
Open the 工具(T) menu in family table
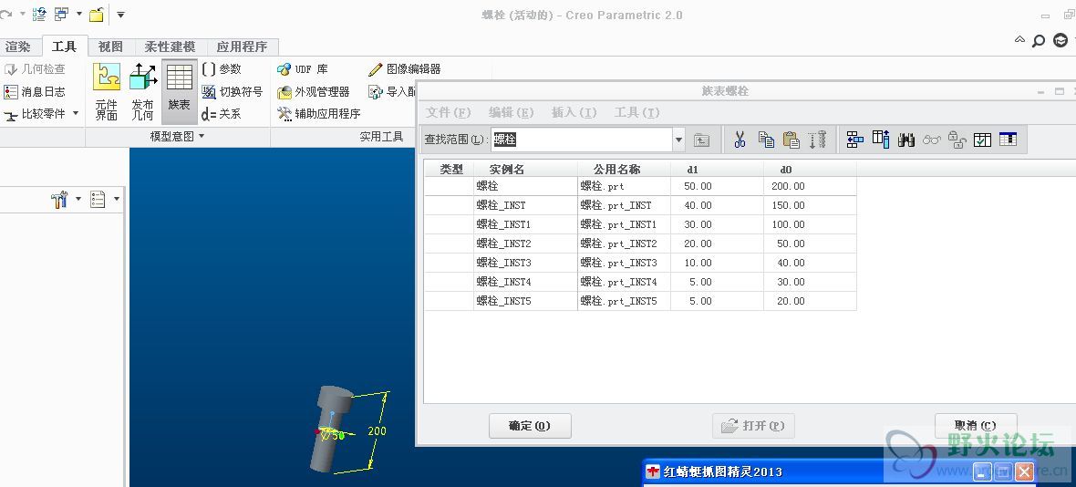tap(636, 112)
